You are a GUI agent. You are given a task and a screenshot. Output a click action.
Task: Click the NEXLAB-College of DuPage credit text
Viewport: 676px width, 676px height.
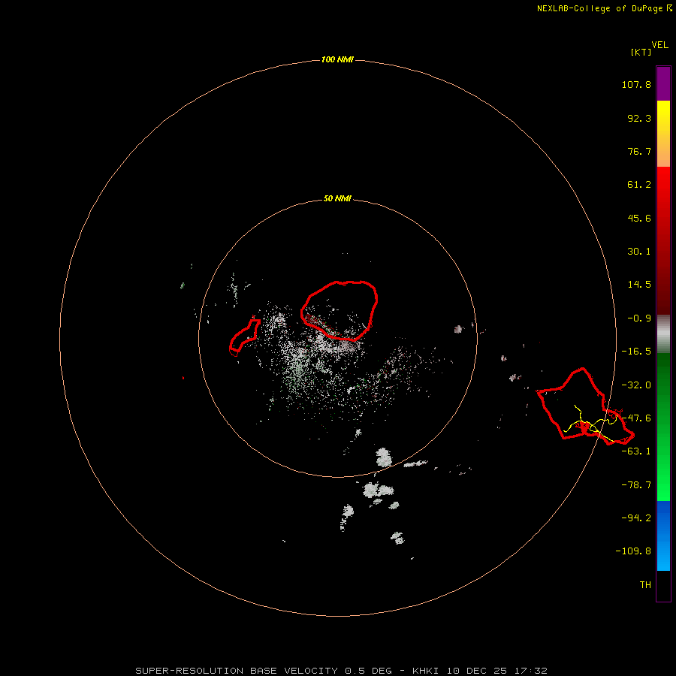604,8
